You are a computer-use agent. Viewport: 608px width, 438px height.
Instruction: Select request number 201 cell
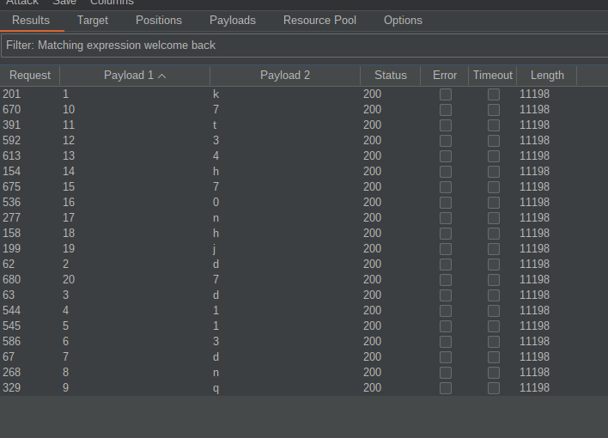[x=12, y=94]
